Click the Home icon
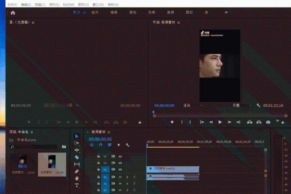Image resolution: width=291 pixels, height=194 pixels. coord(13,13)
